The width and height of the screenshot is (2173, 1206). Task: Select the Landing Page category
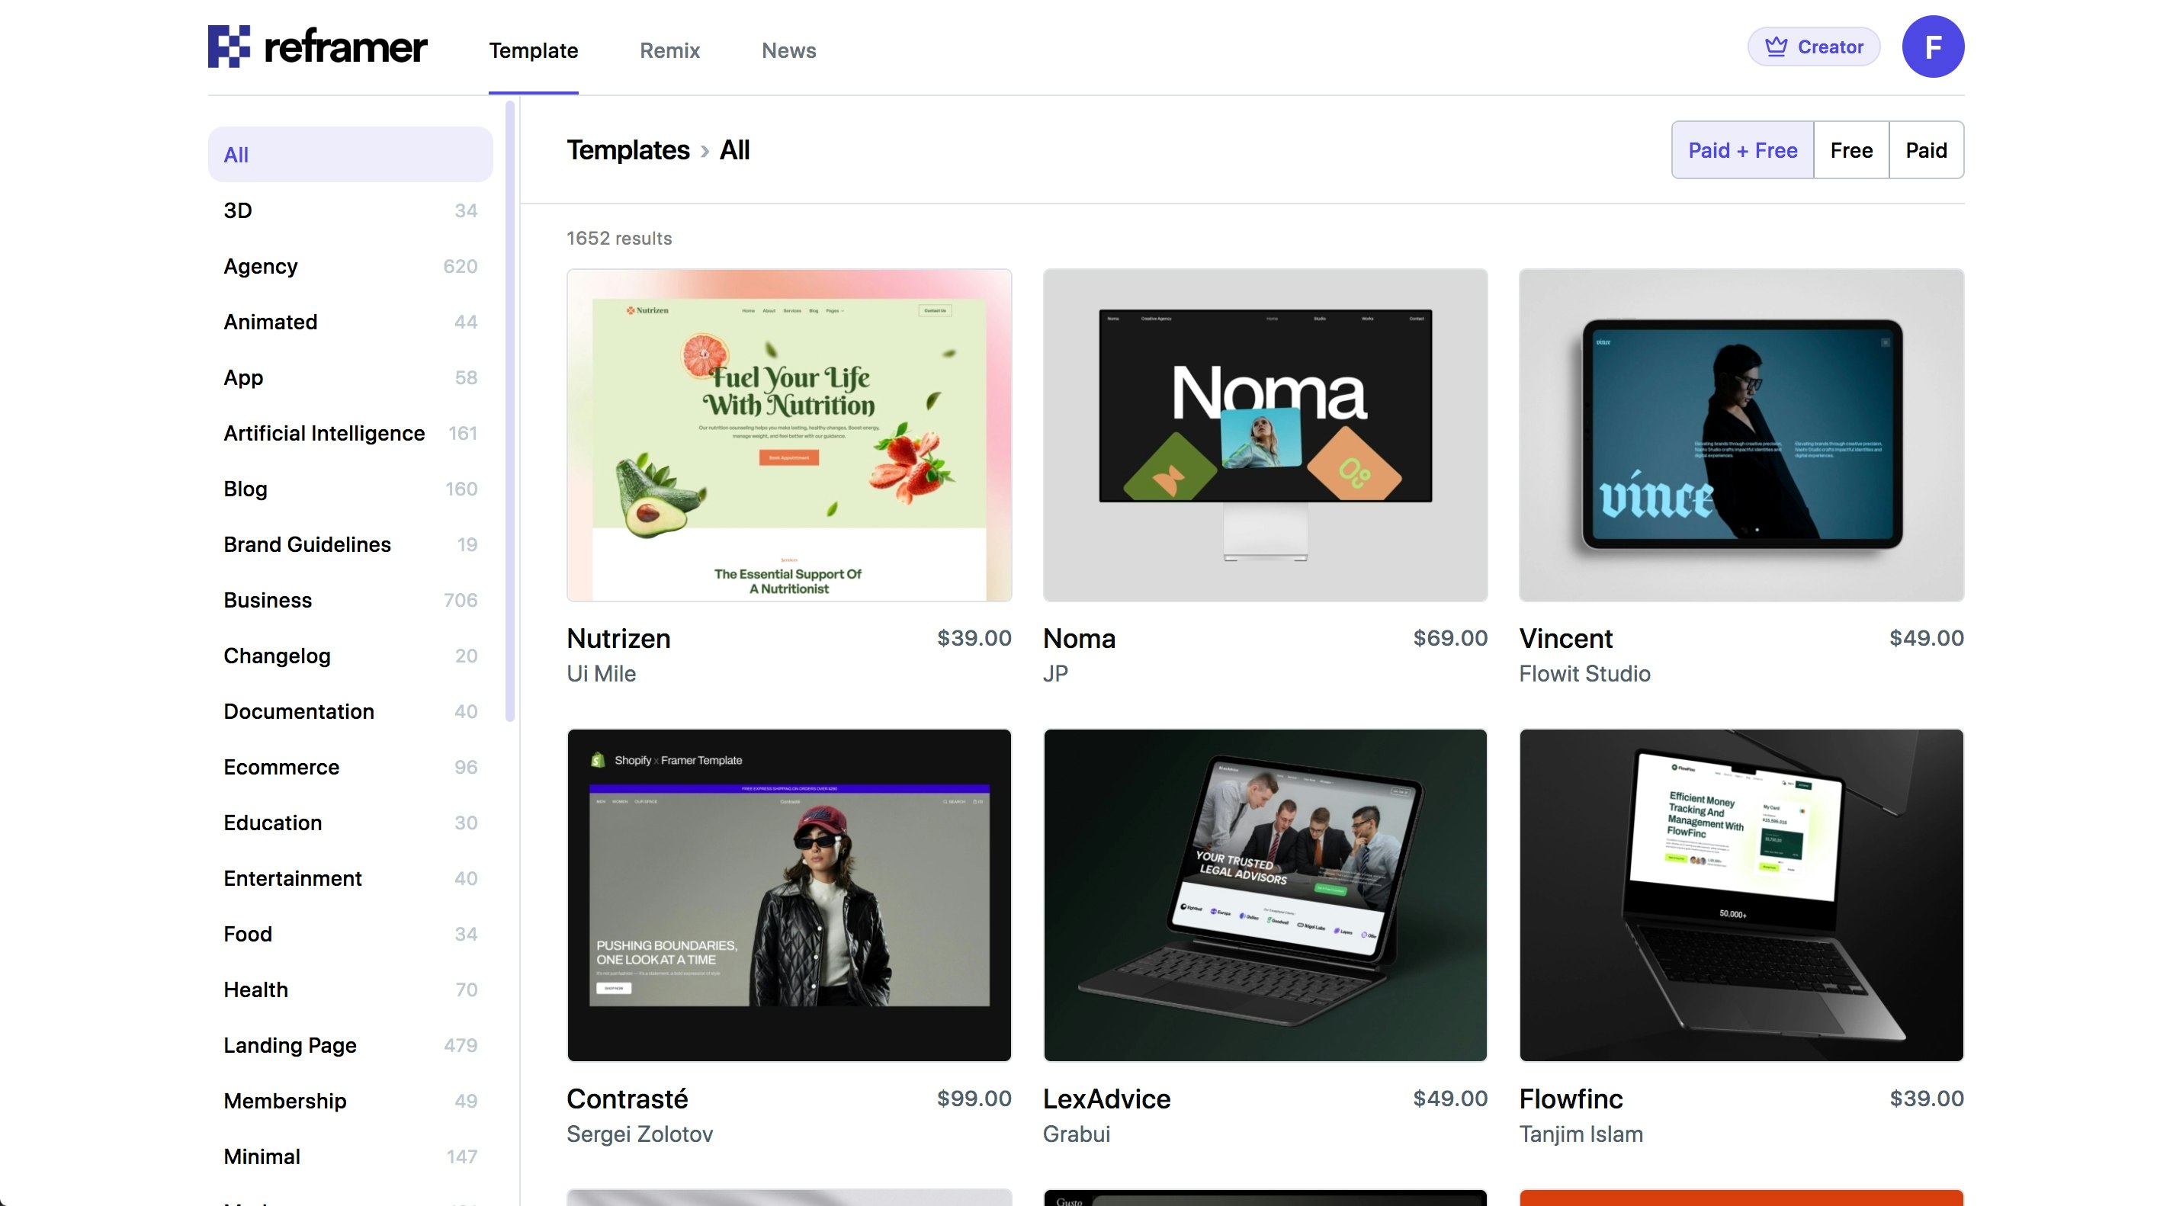click(x=350, y=1045)
